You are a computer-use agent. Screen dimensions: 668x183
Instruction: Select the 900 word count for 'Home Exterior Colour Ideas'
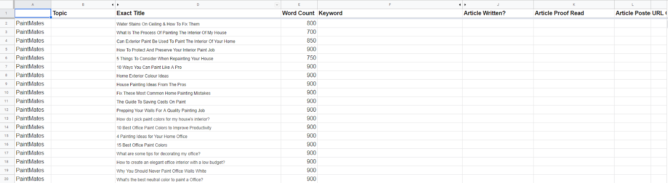[299, 75]
